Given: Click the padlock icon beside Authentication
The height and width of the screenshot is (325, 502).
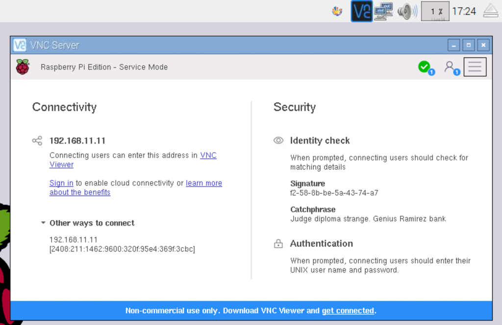Looking at the screenshot, I should pos(278,244).
